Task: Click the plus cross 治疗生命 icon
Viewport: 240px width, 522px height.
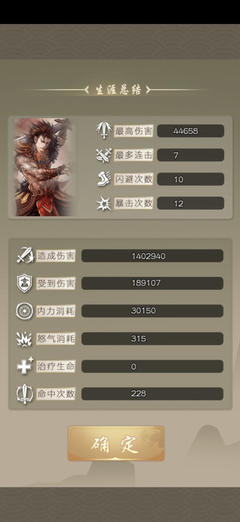Action: (x=25, y=366)
